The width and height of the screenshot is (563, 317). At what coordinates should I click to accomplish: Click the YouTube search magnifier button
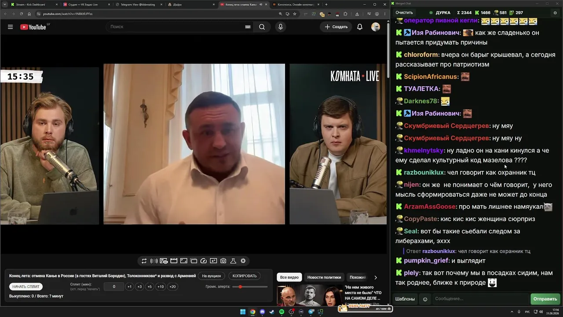coord(262,27)
